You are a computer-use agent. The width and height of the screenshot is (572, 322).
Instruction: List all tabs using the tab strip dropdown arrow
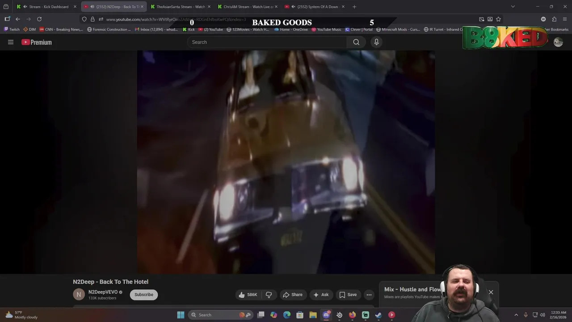(513, 7)
